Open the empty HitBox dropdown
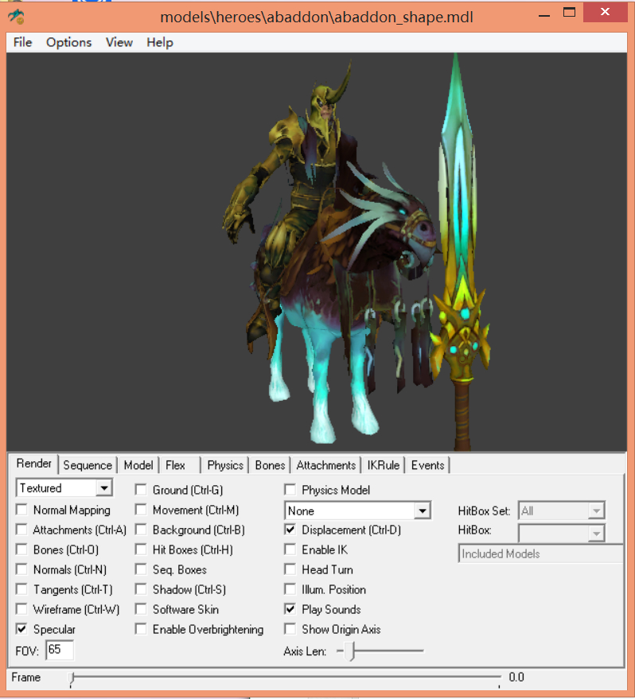This screenshot has width=635, height=699. (596, 533)
